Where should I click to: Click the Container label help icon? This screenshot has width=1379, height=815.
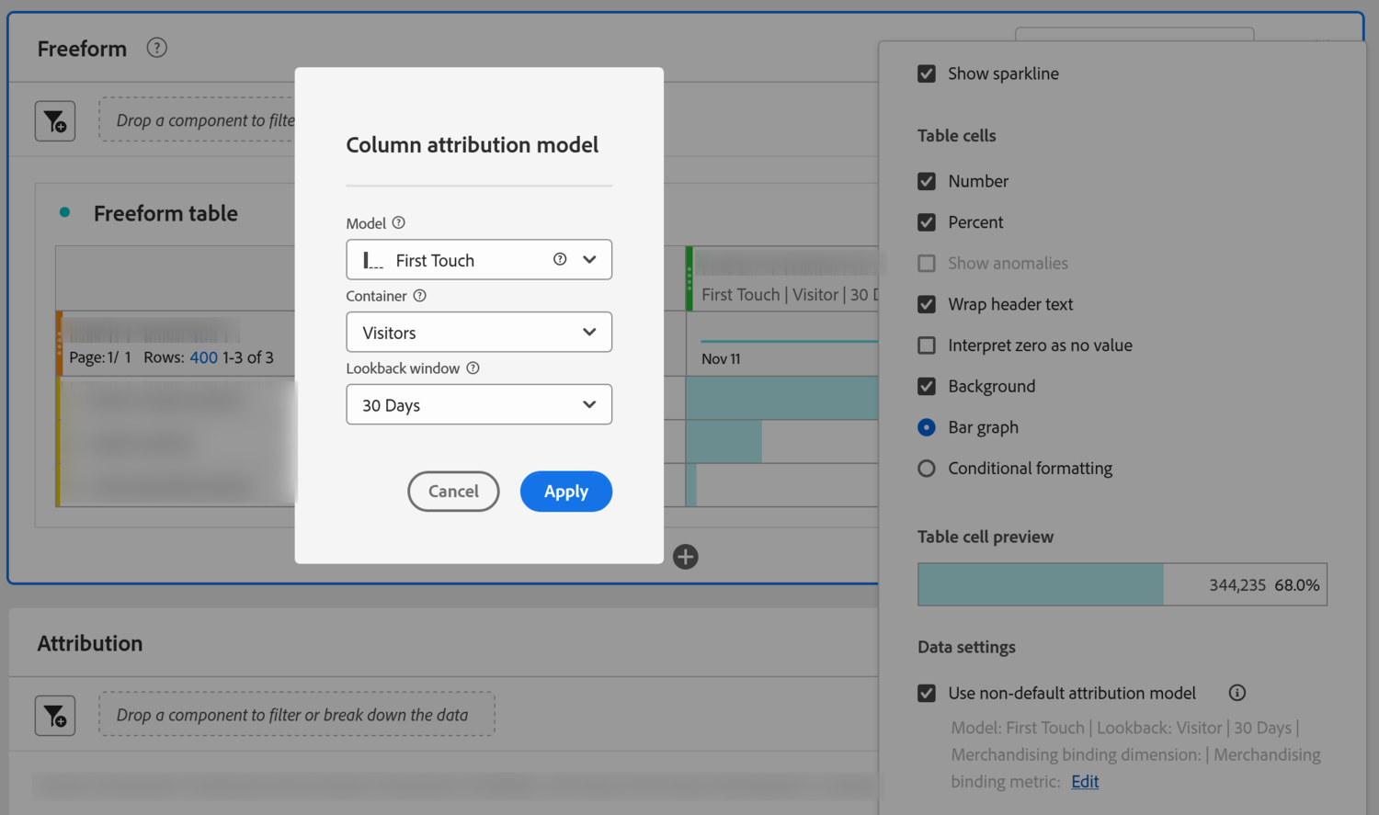(419, 296)
